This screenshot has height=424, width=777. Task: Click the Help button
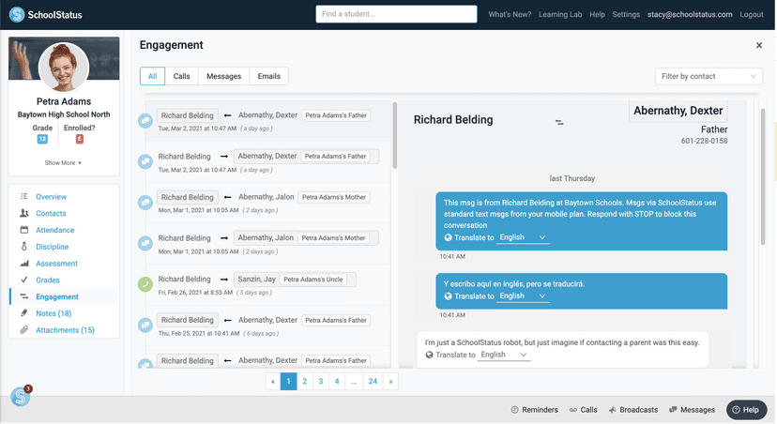pyautogui.click(x=746, y=410)
